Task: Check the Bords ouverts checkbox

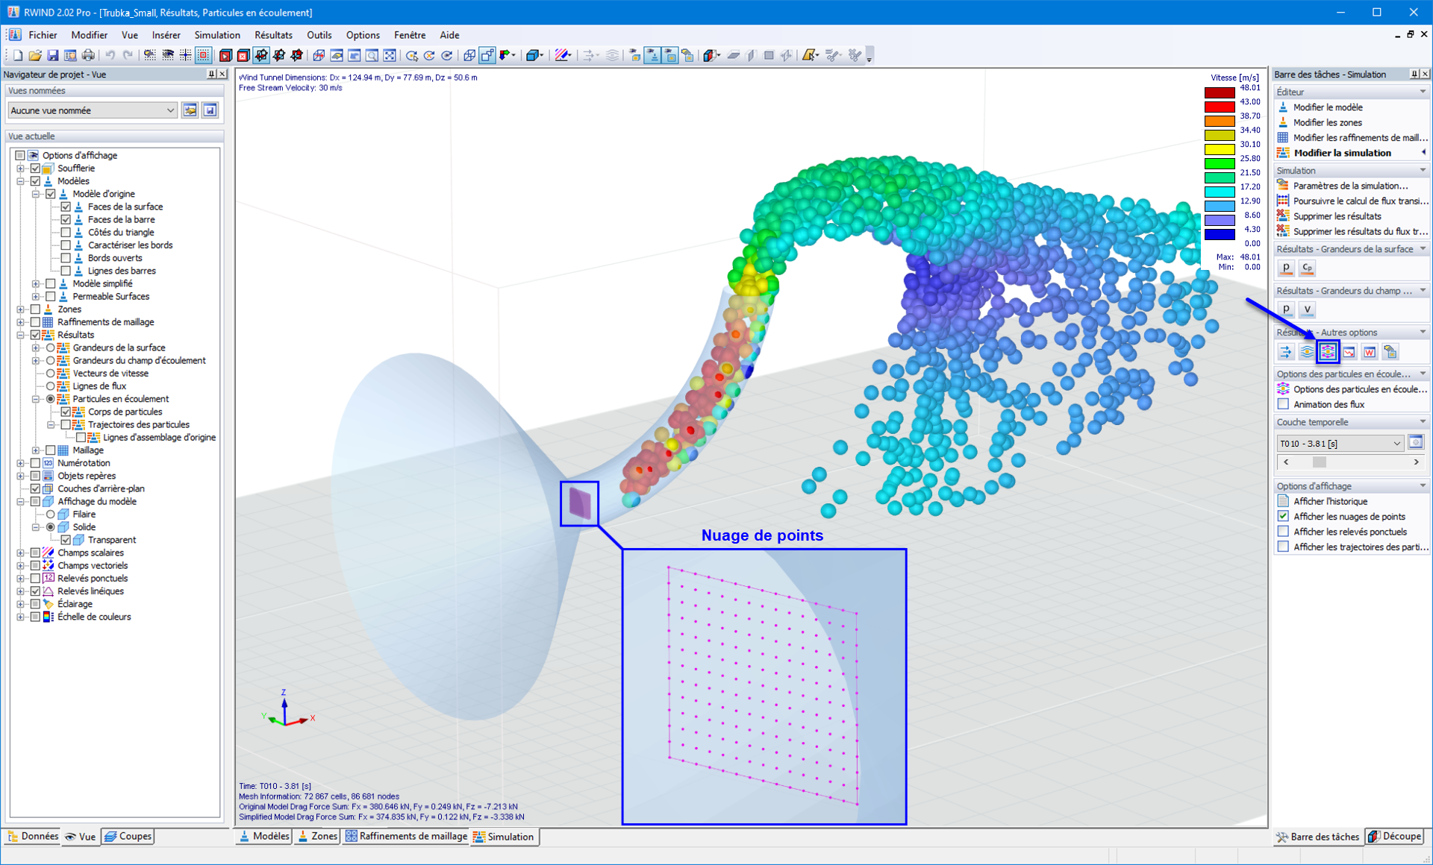Action: coord(66,258)
